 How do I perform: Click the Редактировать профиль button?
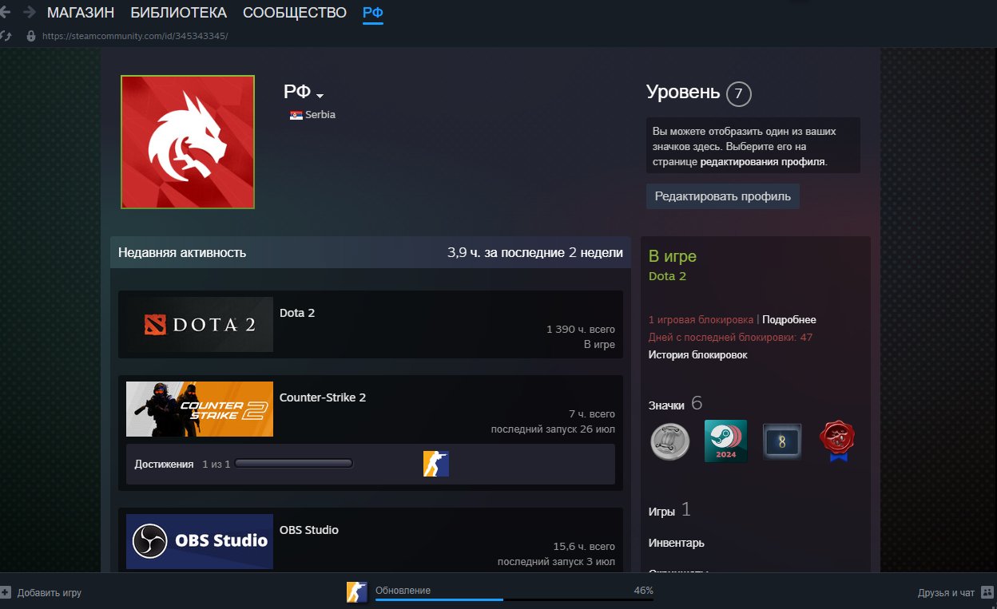(x=722, y=196)
